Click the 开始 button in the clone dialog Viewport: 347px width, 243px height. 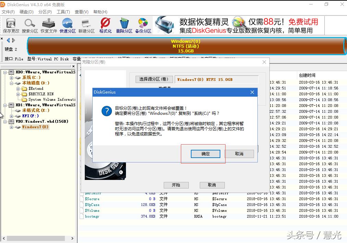pyautogui.click(x=176, y=185)
